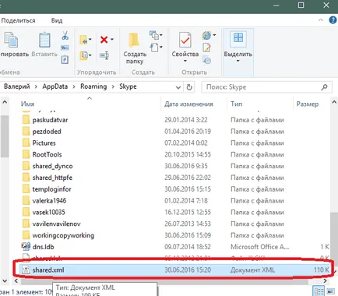The width and height of the screenshot is (338, 296).
Task: Click the Properties checkmark icon
Action: click(185, 40)
